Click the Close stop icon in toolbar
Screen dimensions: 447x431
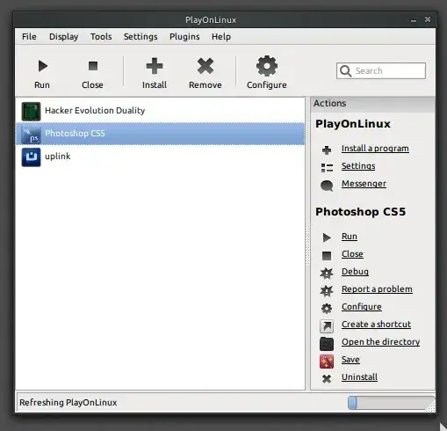(x=93, y=66)
